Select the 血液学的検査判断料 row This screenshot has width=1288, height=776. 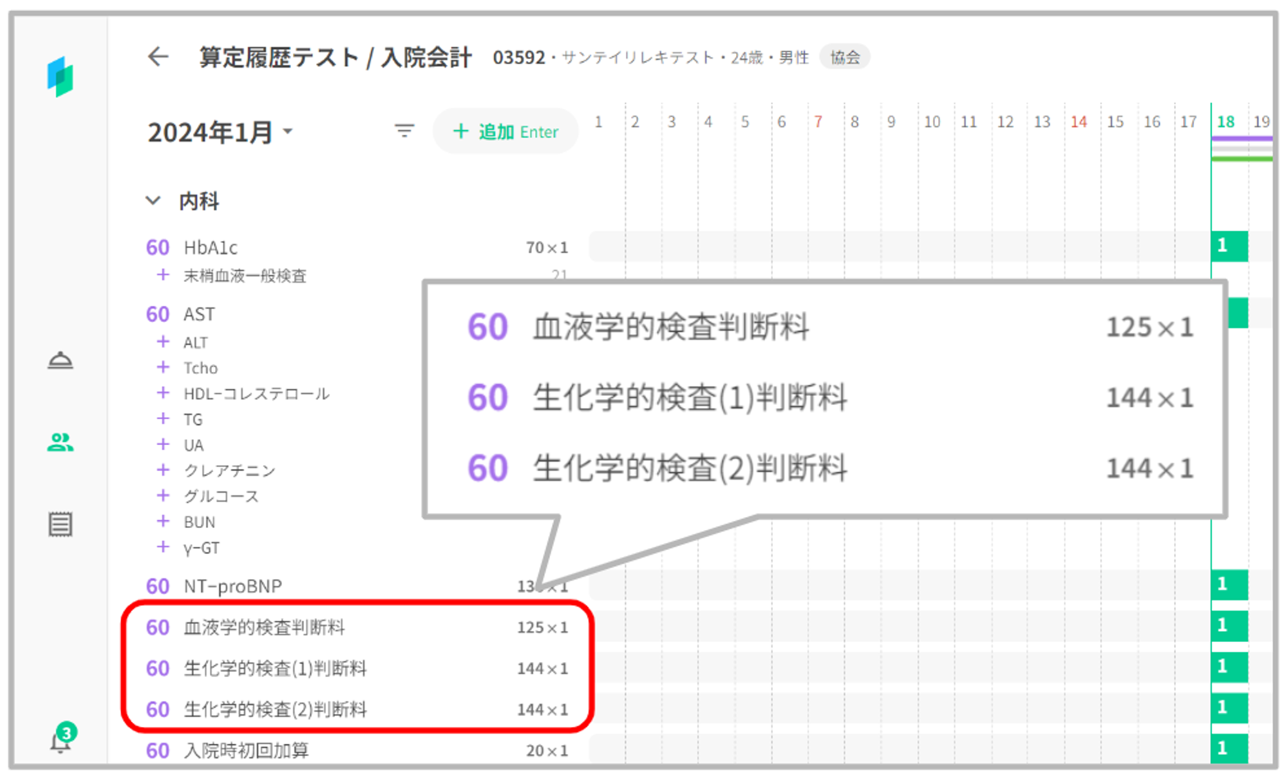pyautogui.click(x=264, y=627)
